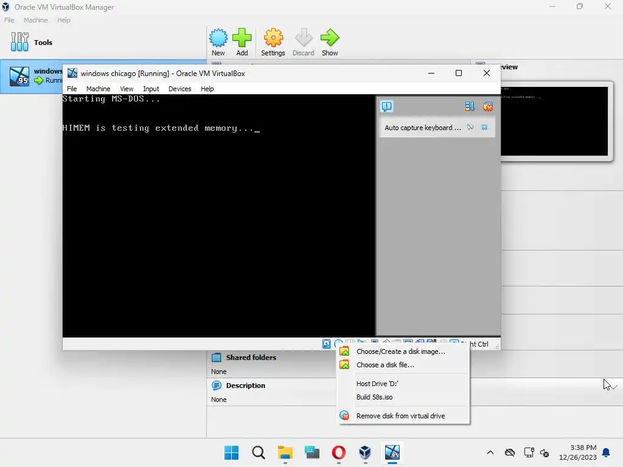The height and width of the screenshot is (467, 623).
Task: Open the Devices menu in the VM window
Action: click(180, 89)
